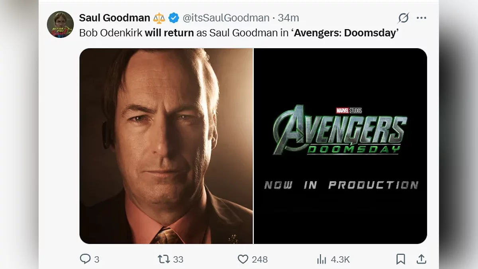
Task: Click the 34m timestamp link
Action: [288, 18]
